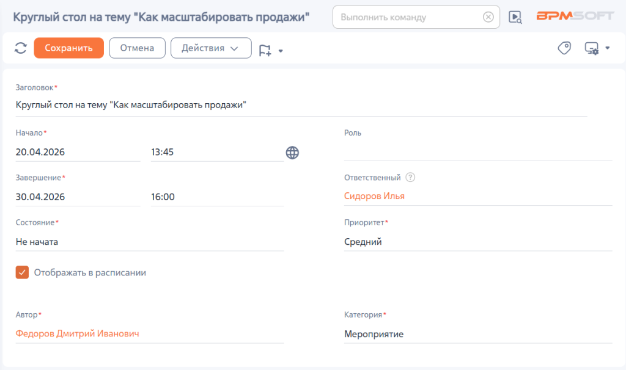The image size is (626, 370).
Task: Click the Отображать в расписании label text
Action: (x=90, y=273)
